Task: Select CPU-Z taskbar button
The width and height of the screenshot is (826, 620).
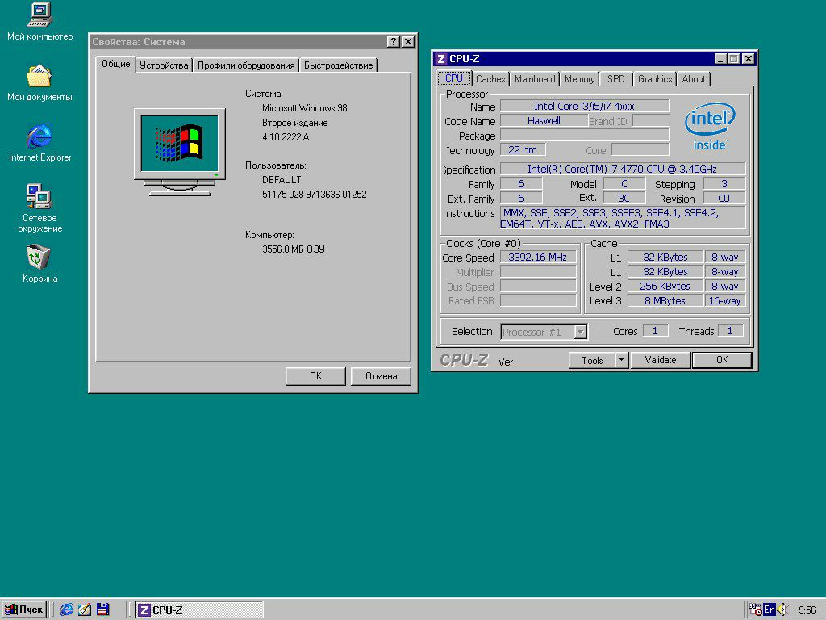Action: click(199, 610)
